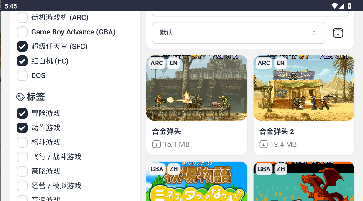Click the up-down chevron in the sort box
This screenshot has height=201, width=363.
pyautogui.click(x=314, y=33)
